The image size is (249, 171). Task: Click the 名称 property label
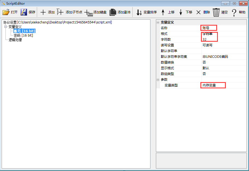(x=164, y=28)
